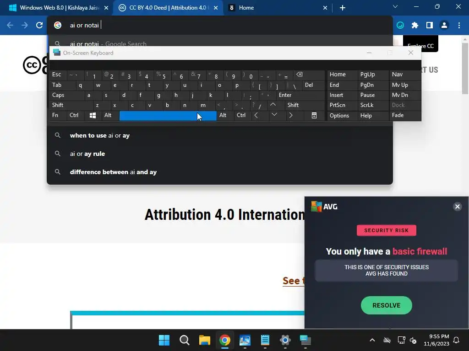The image size is (469, 351).
Task: Open Chrome's Extensions puzzle icon
Action: pos(415,26)
